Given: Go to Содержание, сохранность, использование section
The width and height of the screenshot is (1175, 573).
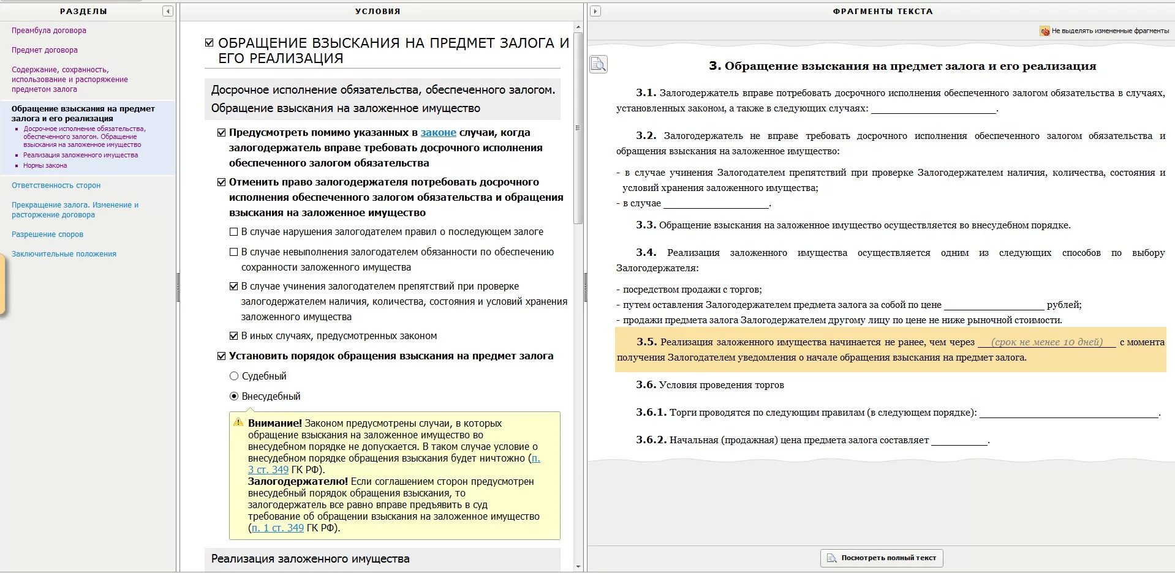Looking at the screenshot, I should 70,80.
